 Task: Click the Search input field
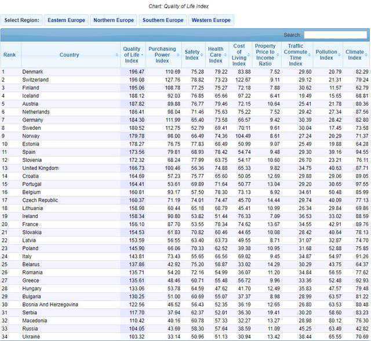coord(335,35)
